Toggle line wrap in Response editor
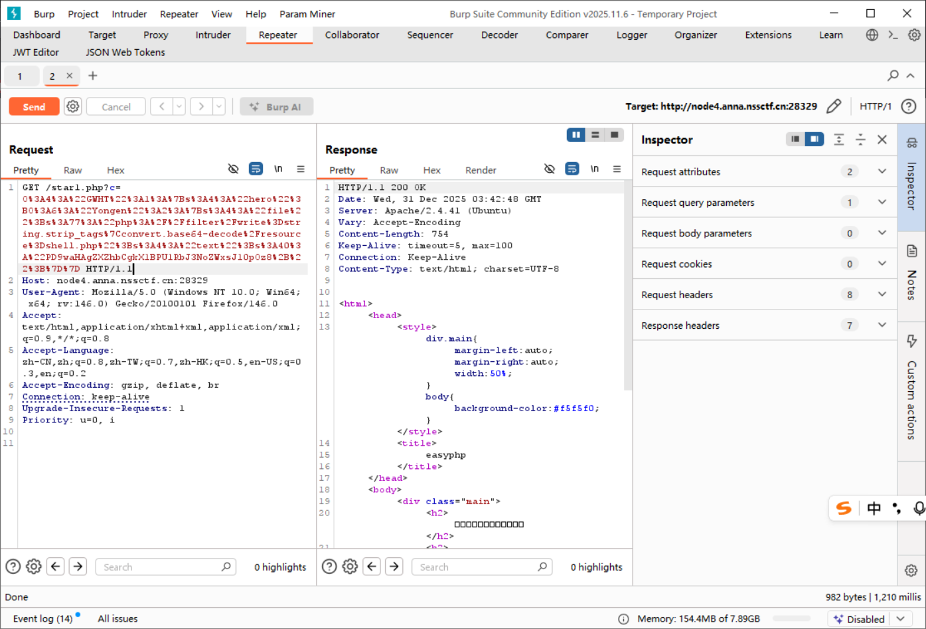926x629 pixels. [x=572, y=169]
